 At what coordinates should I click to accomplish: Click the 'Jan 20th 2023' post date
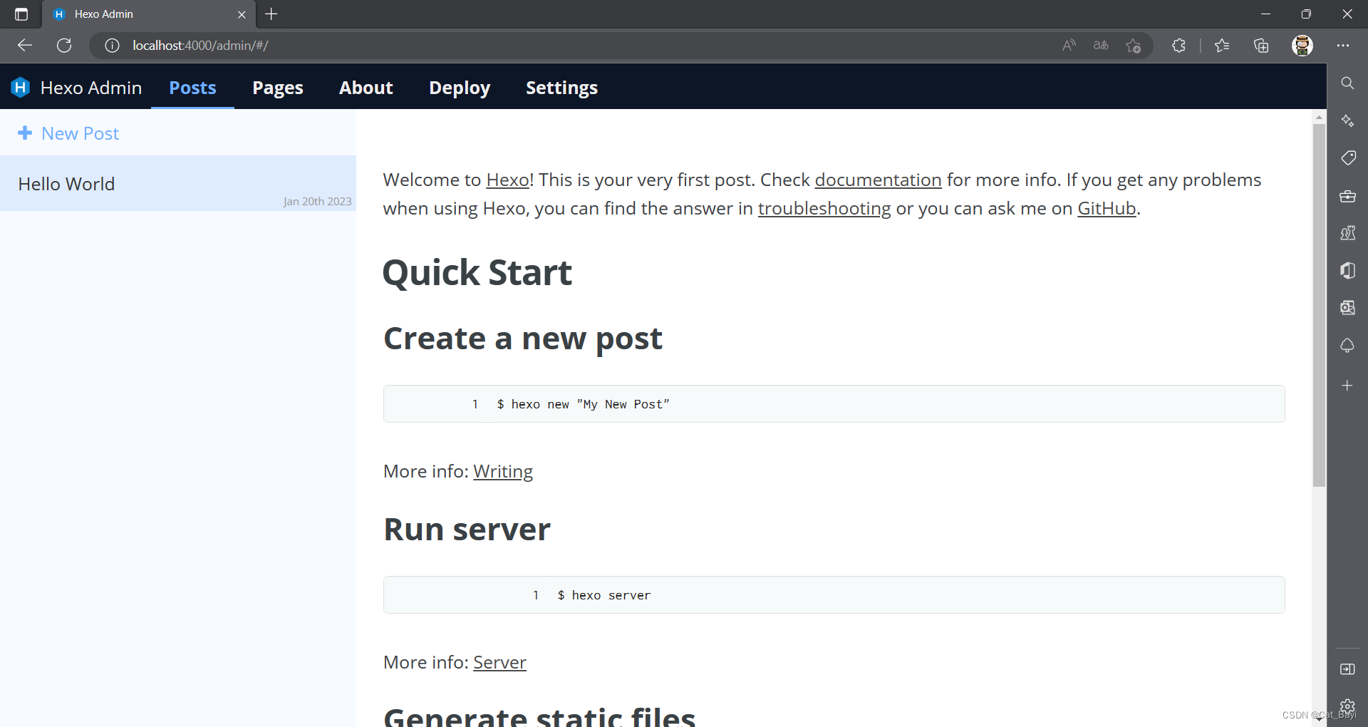[x=318, y=202]
